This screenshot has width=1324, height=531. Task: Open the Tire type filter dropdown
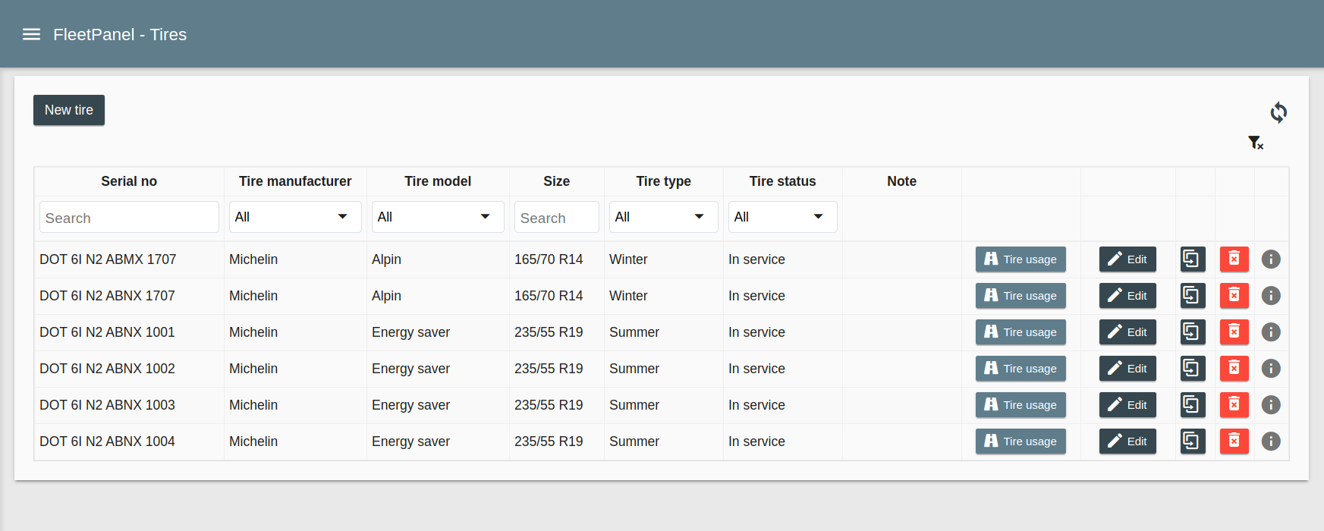(663, 217)
